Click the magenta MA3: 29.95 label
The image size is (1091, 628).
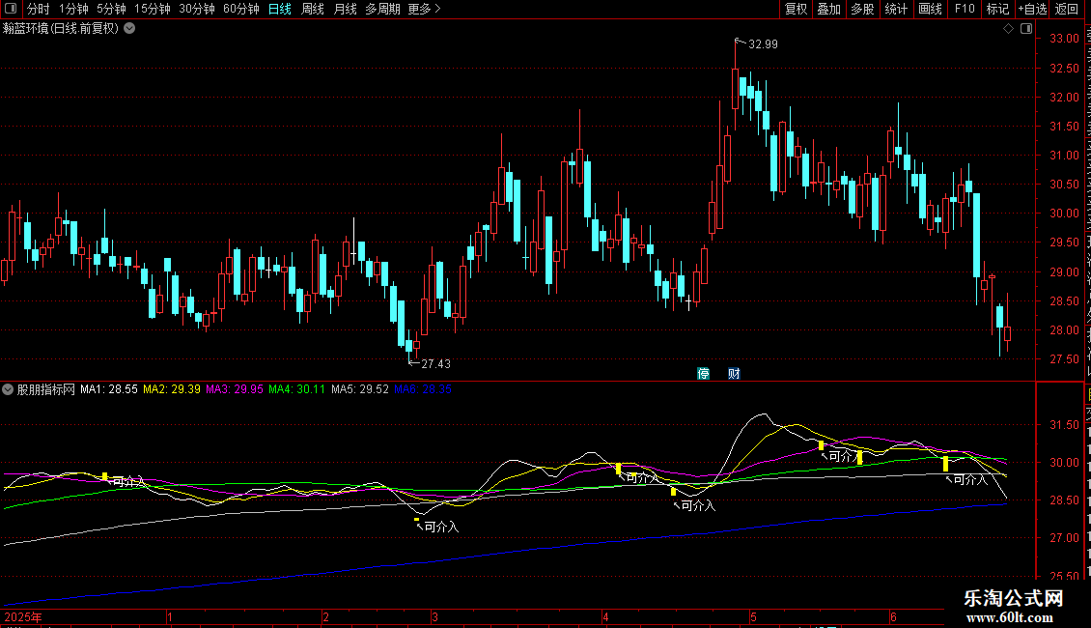[x=235, y=389]
